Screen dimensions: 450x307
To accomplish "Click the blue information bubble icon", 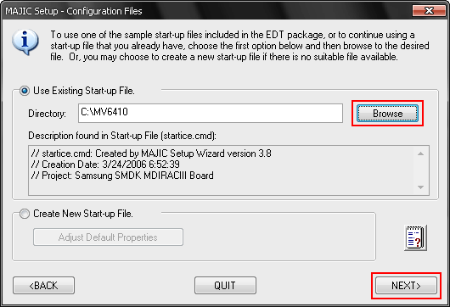I will (25, 42).
